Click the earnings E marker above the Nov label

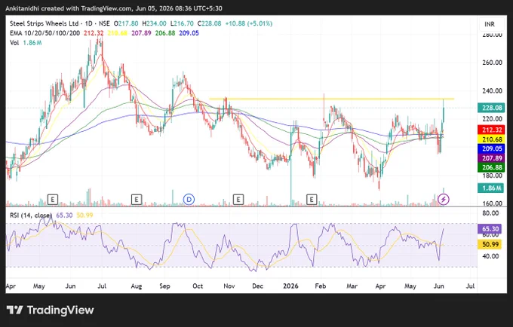[238, 199]
